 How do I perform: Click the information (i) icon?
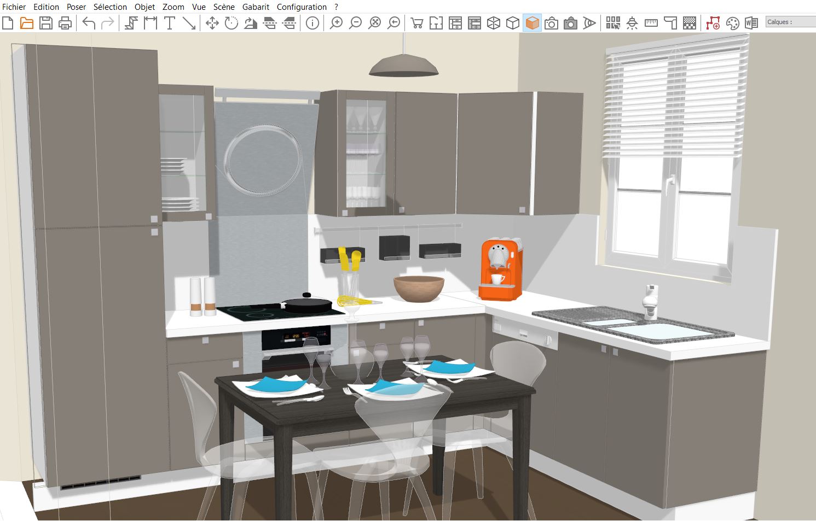312,23
